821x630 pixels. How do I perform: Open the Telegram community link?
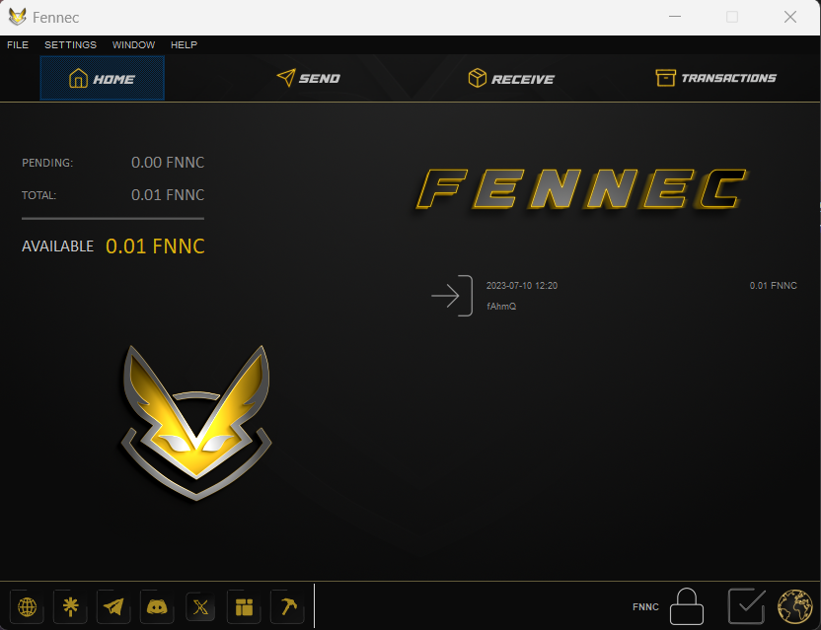click(x=113, y=607)
